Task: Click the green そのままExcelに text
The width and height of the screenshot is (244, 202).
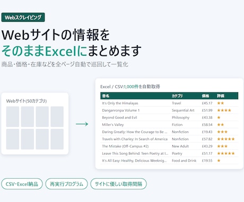Action: [x=44, y=51]
